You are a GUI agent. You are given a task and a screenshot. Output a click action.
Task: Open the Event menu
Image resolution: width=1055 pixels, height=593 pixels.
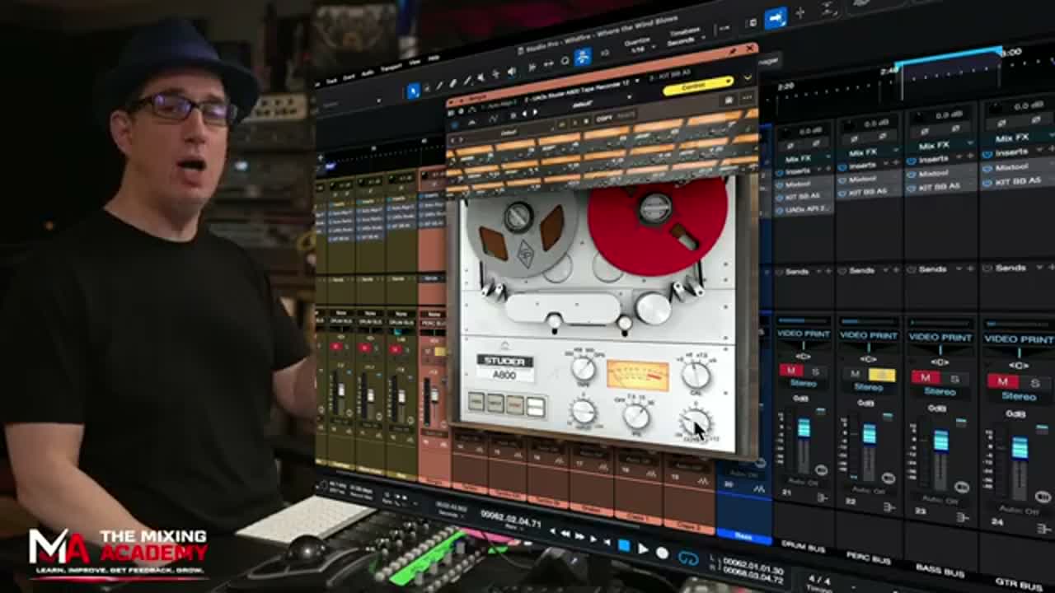coord(349,77)
